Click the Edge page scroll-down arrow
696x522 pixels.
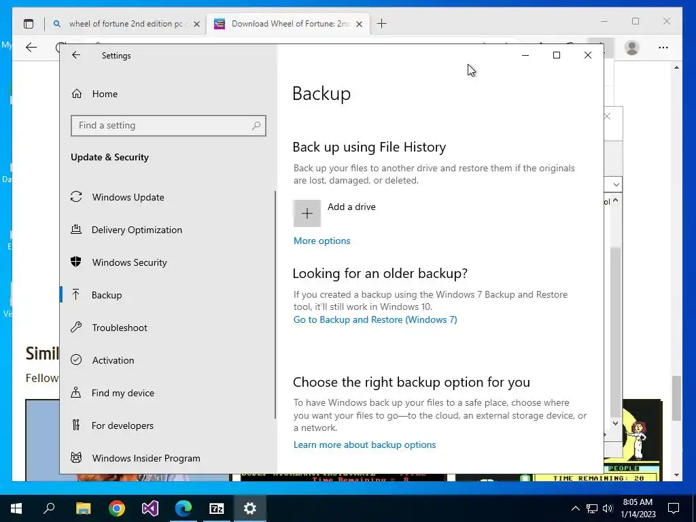point(676,475)
